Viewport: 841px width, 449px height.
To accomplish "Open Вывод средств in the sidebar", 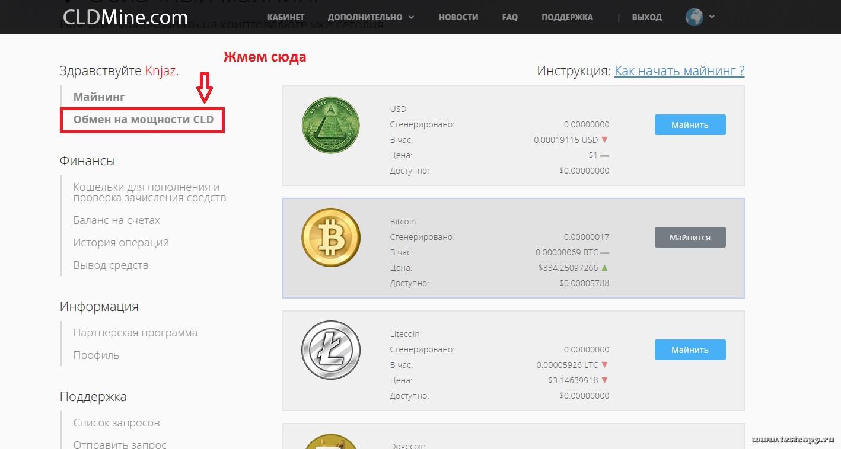I will coord(111,265).
